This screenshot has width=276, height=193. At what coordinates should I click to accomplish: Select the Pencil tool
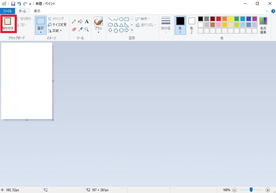[74, 22]
